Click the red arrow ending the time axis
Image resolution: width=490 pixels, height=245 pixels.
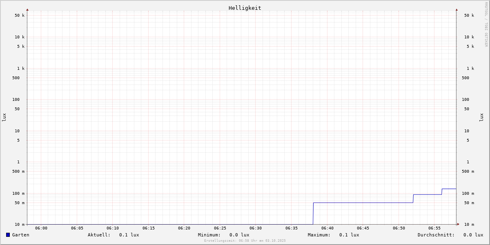pos(458,224)
